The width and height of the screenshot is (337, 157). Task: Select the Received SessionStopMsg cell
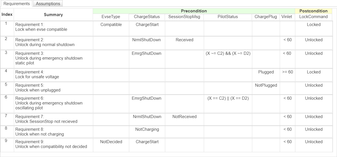tap(184, 40)
